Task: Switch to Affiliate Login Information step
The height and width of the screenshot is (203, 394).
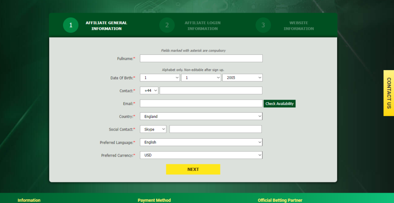Action: tap(202, 26)
